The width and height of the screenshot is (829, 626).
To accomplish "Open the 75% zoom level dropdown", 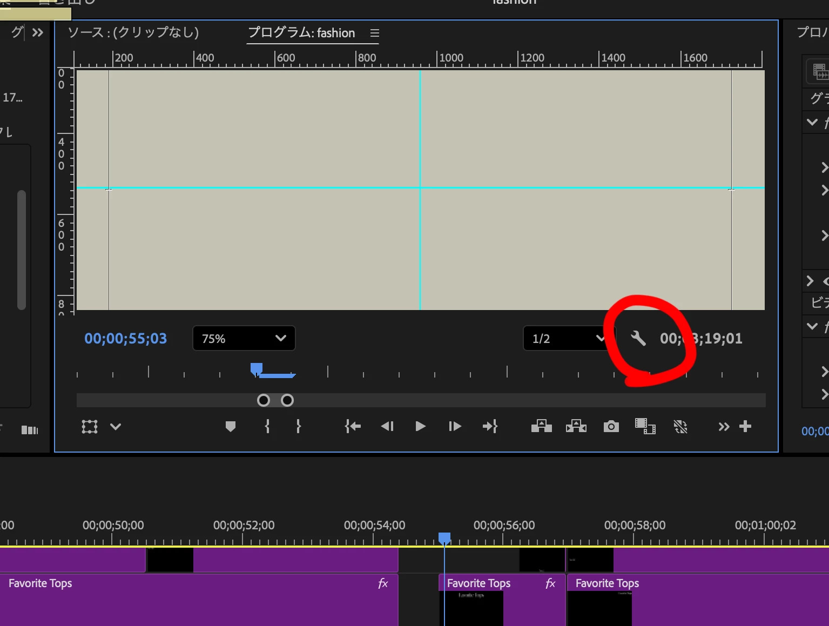I will pyautogui.click(x=244, y=339).
